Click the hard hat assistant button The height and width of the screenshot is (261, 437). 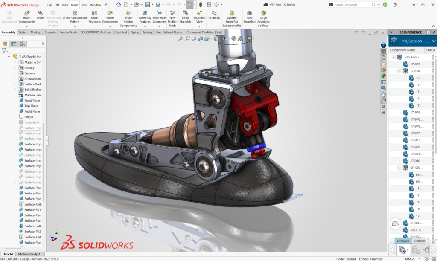396,223
